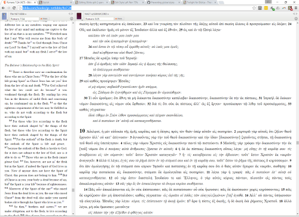Screen dimensions: 299x217
Task: Click the yellow extension icon in toolbar
Action: 266,8
